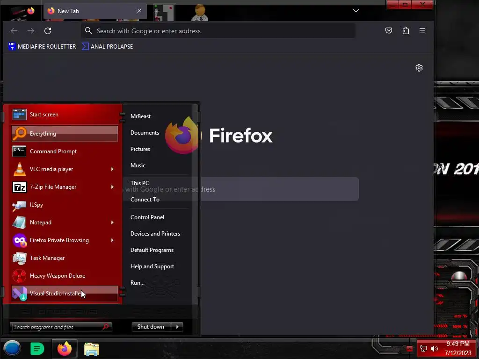Open Command Prompt from start menu

[65, 151]
